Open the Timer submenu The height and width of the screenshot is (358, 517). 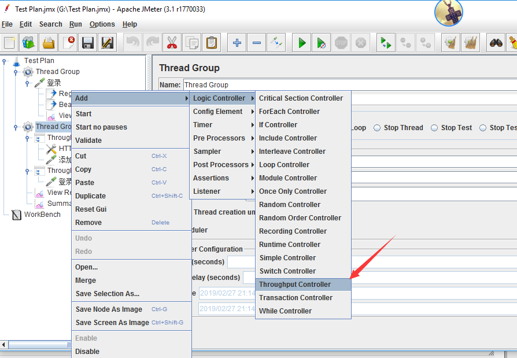point(222,125)
